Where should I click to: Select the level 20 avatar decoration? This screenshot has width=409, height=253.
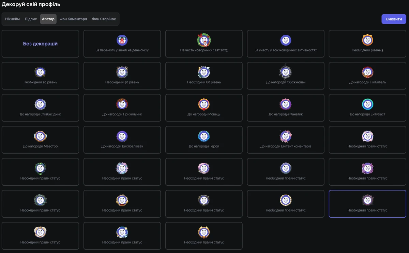(x=40, y=75)
